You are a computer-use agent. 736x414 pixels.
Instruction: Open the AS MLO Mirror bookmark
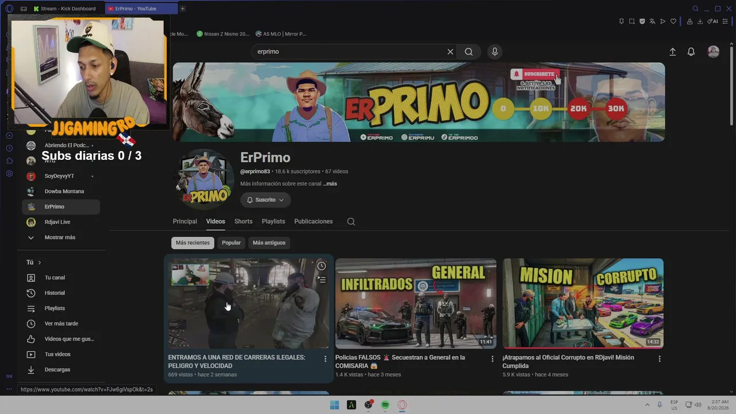coord(281,34)
